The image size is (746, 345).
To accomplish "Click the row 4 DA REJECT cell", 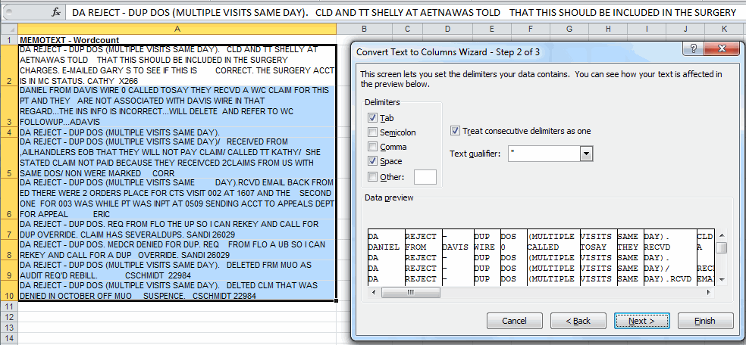I will [x=177, y=132].
